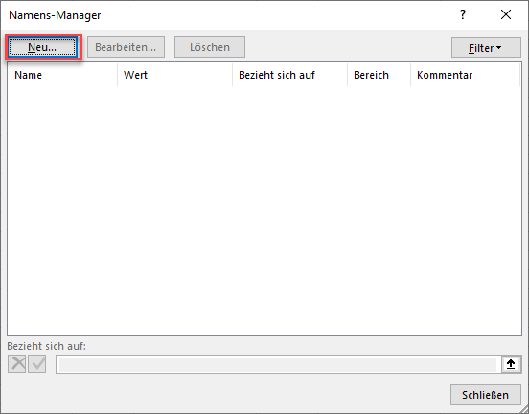The image size is (529, 414).
Task: Open help with the question mark icon
Action: pyautogui.click(x=463, y=14)
